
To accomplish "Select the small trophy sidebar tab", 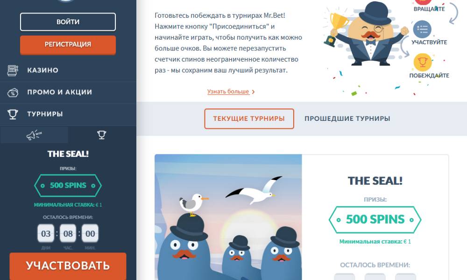I will pos(101,135).
